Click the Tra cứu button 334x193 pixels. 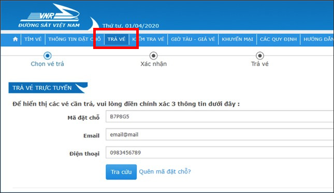[121, 172]
